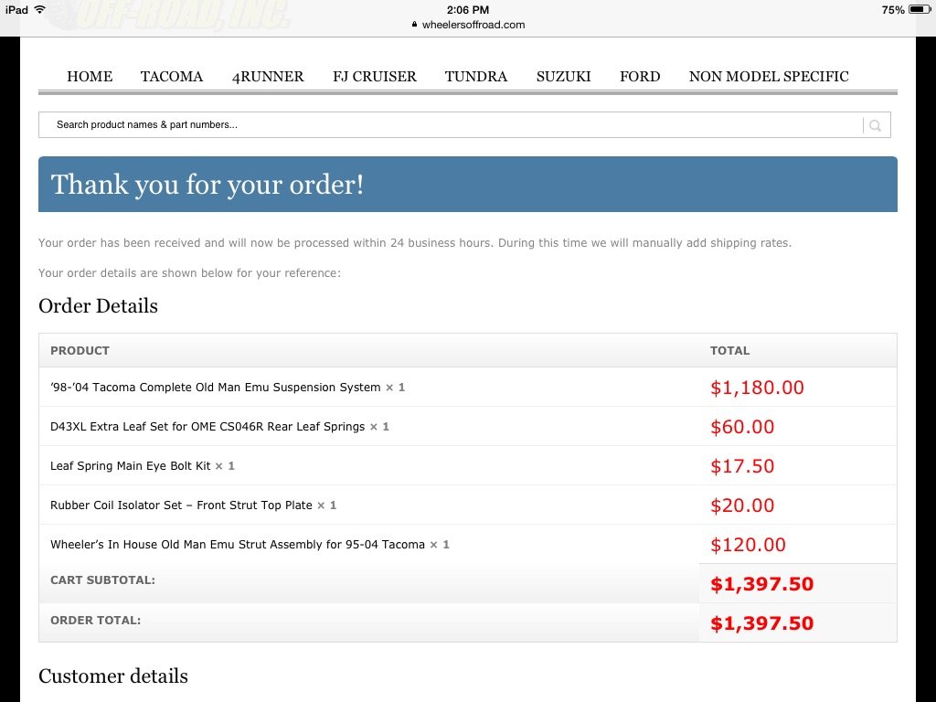Open the Wheeler's In House Strut Assembly product
The image size is (936, 702).
pyautogui.click(x=237, y=545)
